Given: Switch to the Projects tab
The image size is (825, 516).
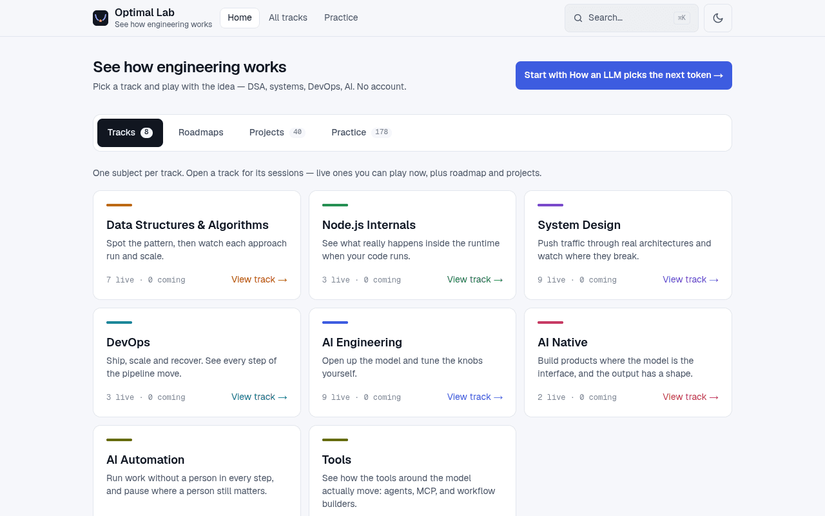Looking at the screenshot, I should point(277,133).
